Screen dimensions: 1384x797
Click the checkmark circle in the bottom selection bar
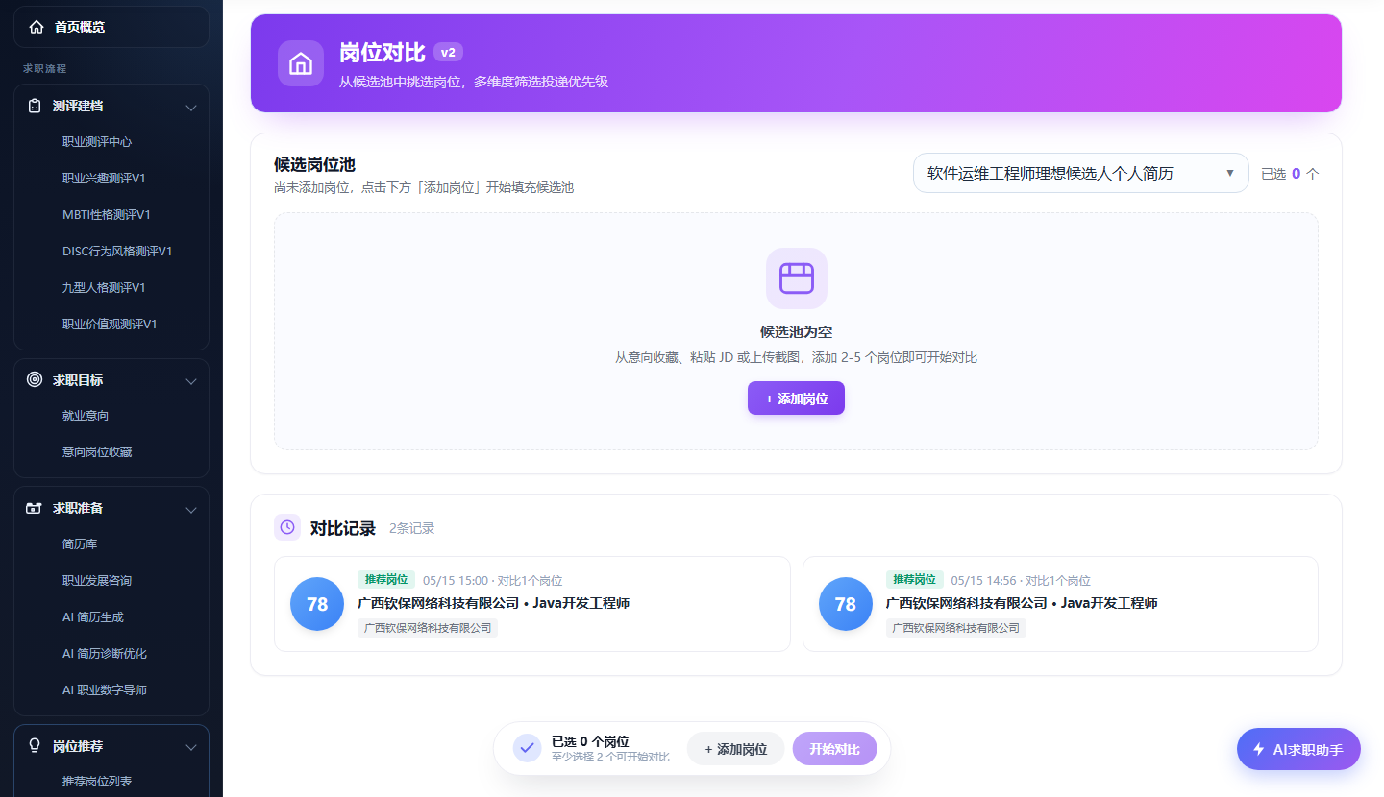click(527, 748)
